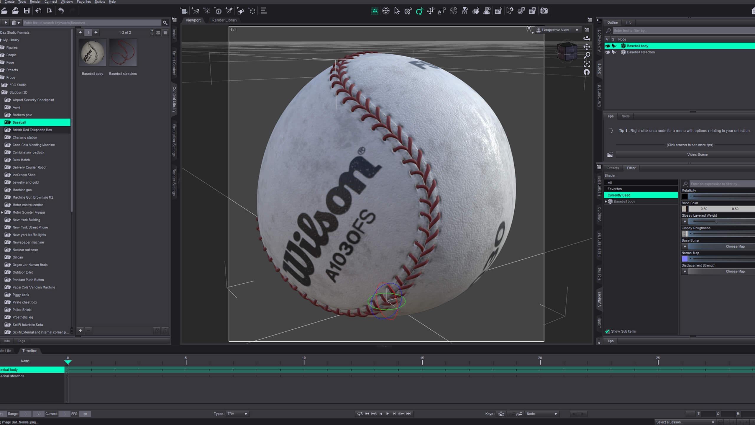755x425 pixels.
Task: Toggle Show Sub Items checkbox
Action: click(x=608, y=331)
